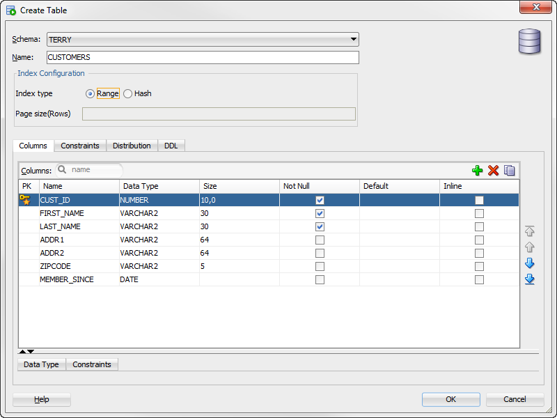Click the Help button
Image resolution: width=557 pixels, height=418 pixels.
tap(42, 399)
